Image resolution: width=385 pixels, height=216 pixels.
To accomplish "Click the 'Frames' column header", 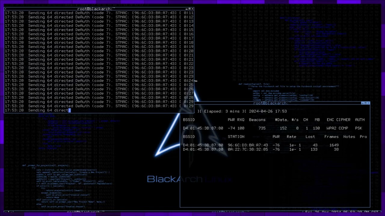I will tap(331, 136).
